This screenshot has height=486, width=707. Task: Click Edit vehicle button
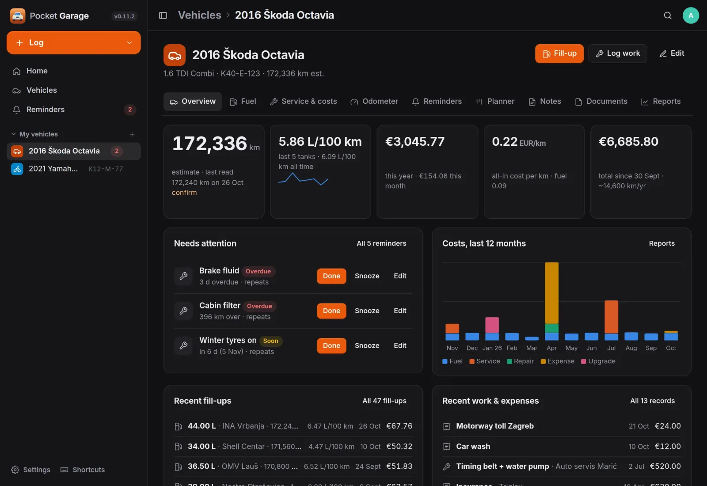[672, 53]
